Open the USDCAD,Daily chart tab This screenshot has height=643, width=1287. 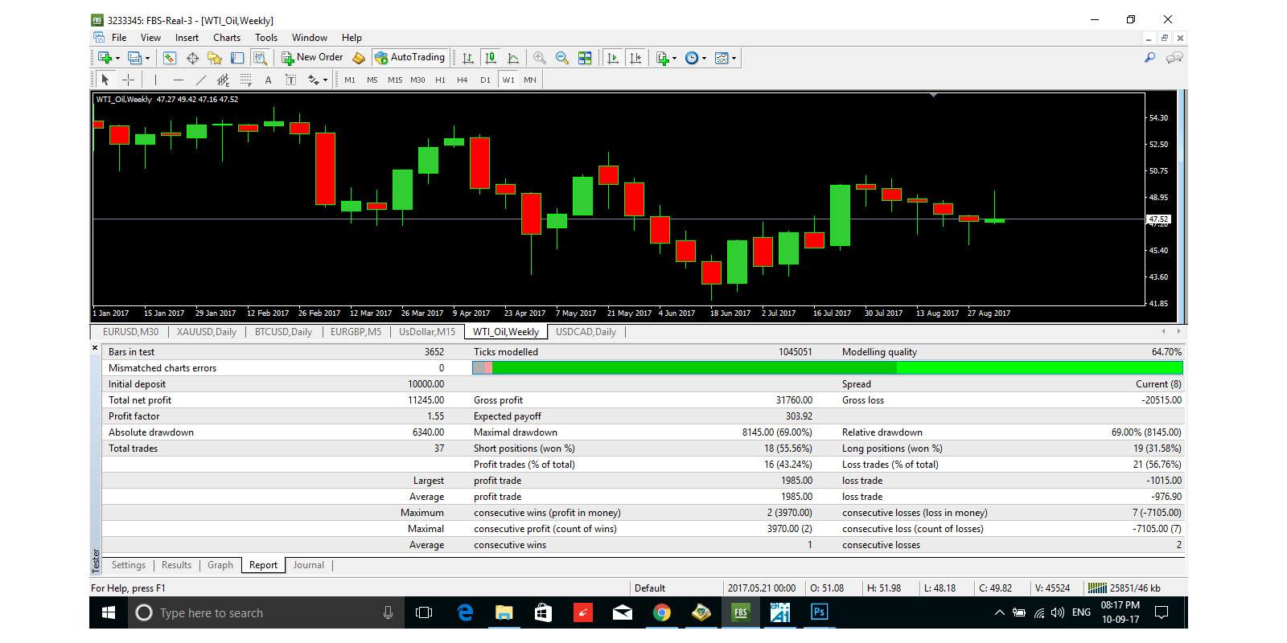click(x=586, y=332)
